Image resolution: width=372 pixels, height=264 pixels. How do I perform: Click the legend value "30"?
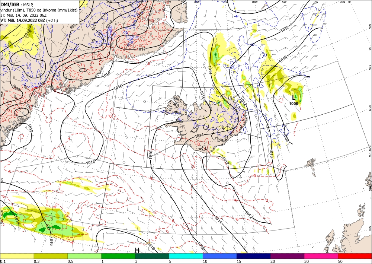(307, 261)
